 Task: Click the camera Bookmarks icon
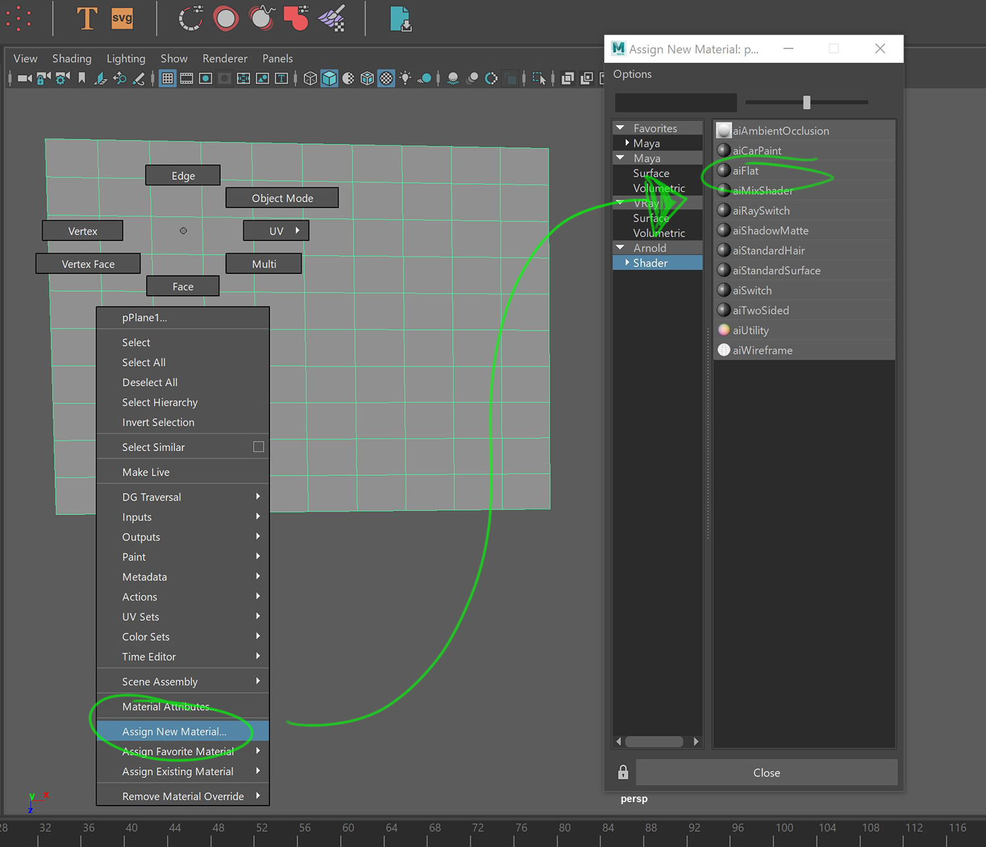[x=82, y=79]
